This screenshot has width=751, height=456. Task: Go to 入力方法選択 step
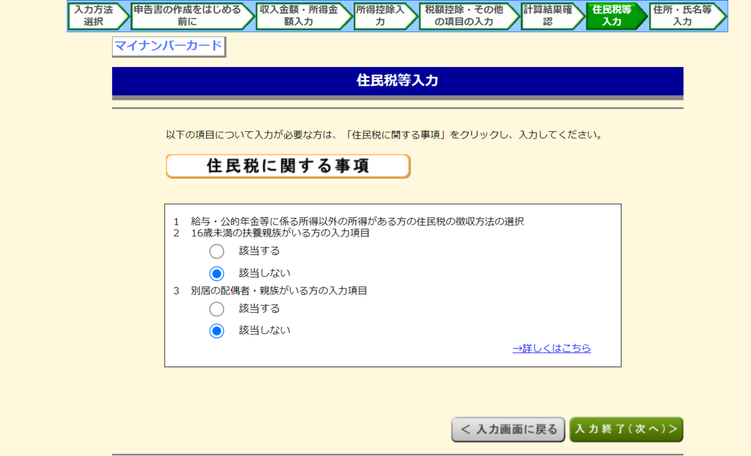click(x=98, y=16)
